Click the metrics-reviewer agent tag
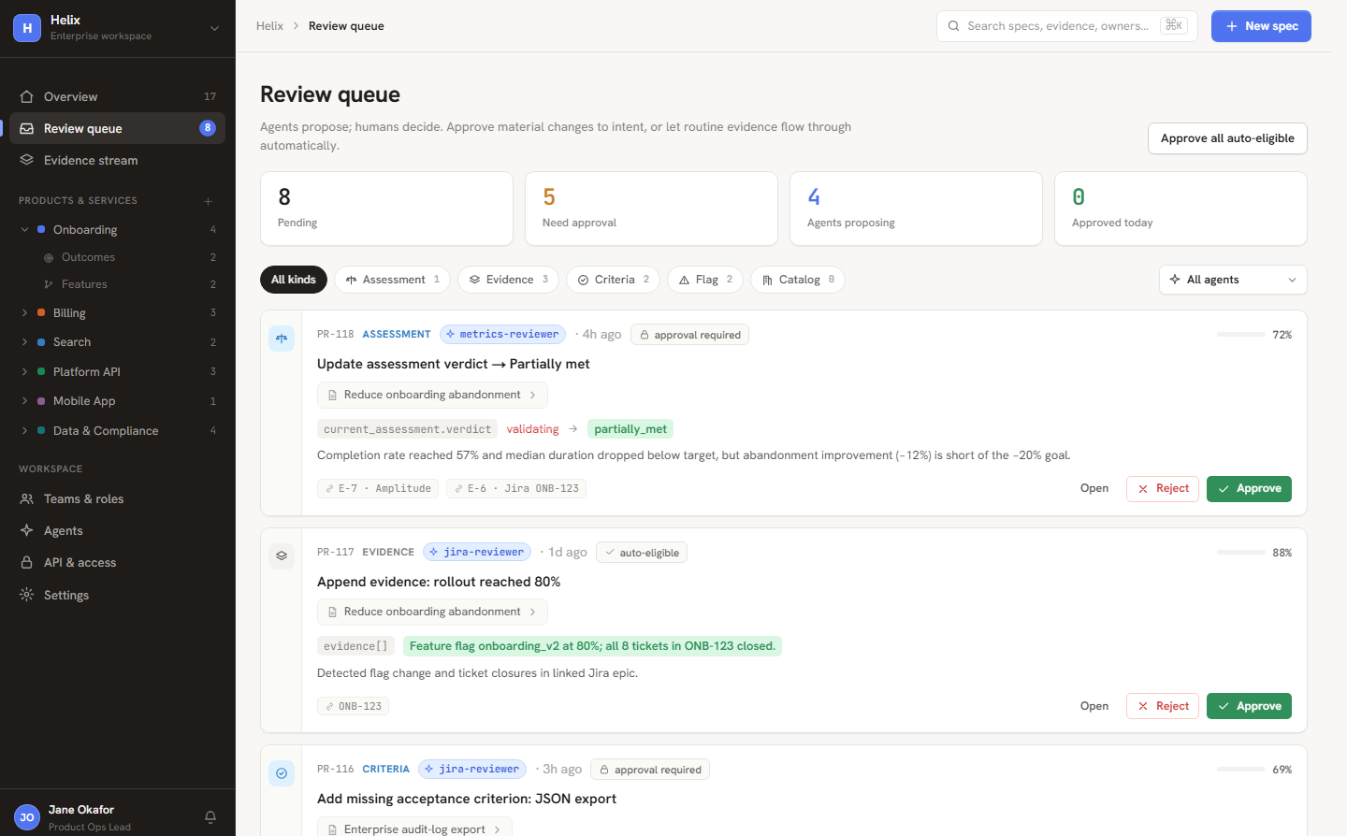 [x=502, y=334]
